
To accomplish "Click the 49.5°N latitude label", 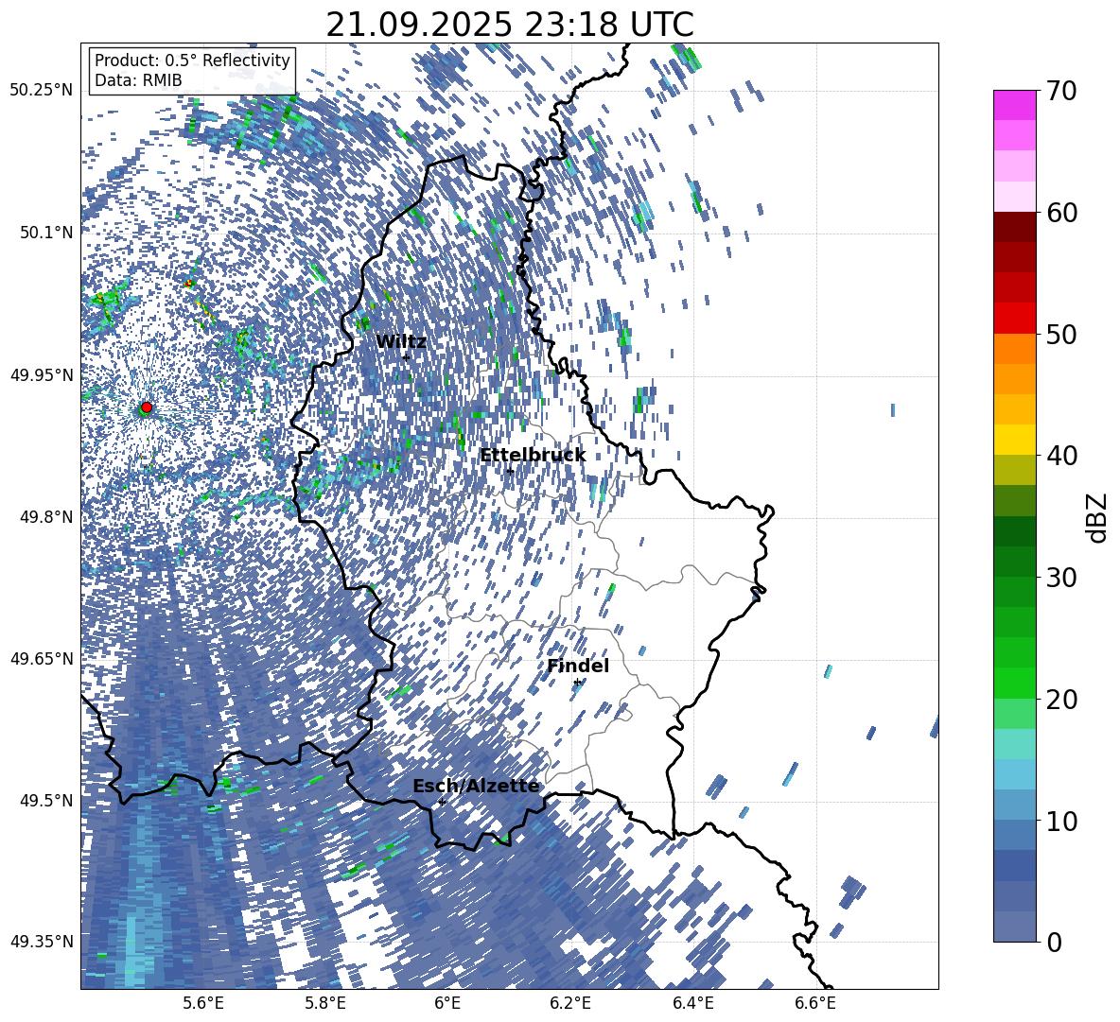I will (45, 800).
